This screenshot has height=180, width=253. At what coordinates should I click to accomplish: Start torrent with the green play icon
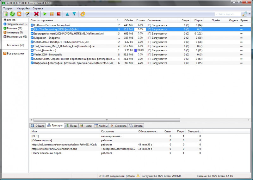(45, 14)
